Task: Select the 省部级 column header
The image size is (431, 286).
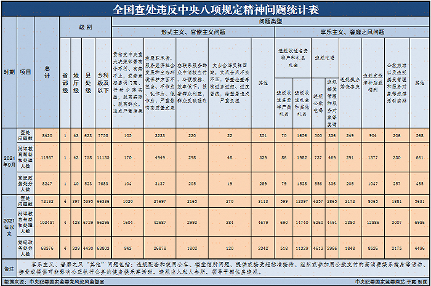Action: (x=65, y=81)
